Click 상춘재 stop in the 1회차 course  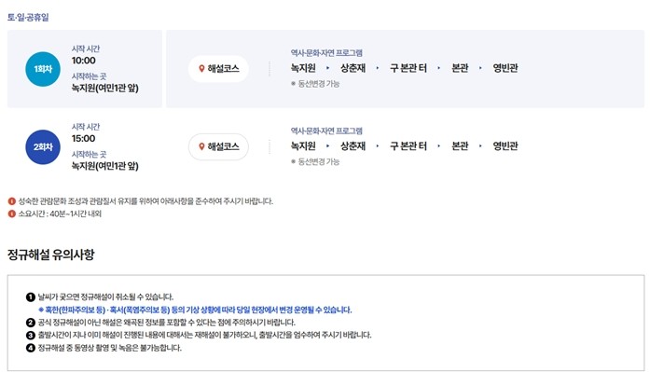click(353, 68)
